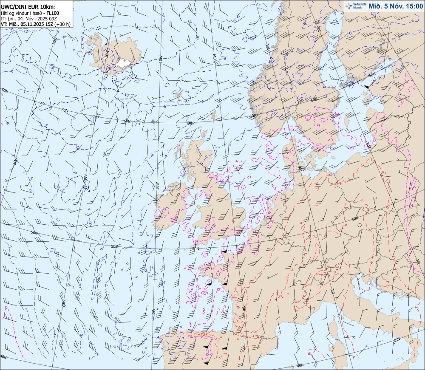Click the '40N' label over southern Italy

tap(396, 340)
